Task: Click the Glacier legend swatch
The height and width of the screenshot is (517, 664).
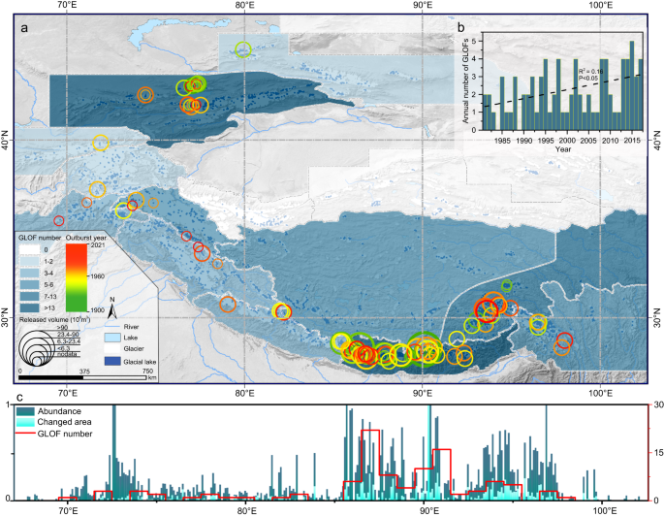Action: 113,349
